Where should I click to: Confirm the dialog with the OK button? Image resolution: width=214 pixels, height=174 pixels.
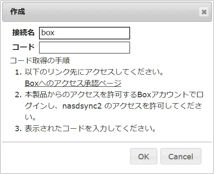click(144, 156)
